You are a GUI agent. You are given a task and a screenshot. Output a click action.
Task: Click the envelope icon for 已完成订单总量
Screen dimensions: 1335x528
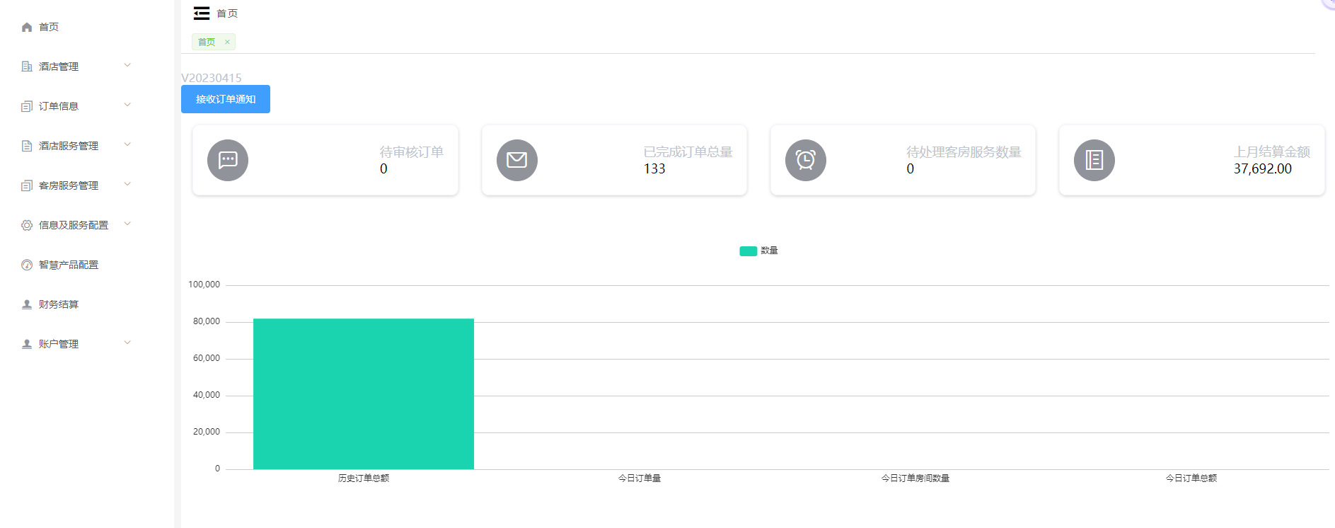(x=517, y=160)
